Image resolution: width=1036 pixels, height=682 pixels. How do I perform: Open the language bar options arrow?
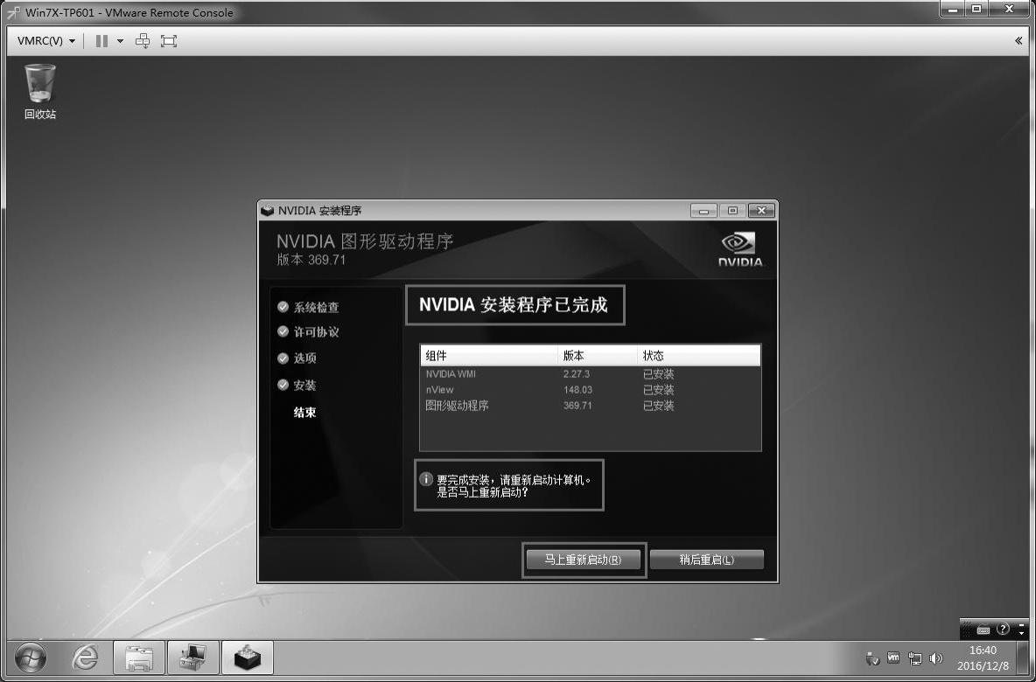pyautogui.click(x=1022, y=633)
